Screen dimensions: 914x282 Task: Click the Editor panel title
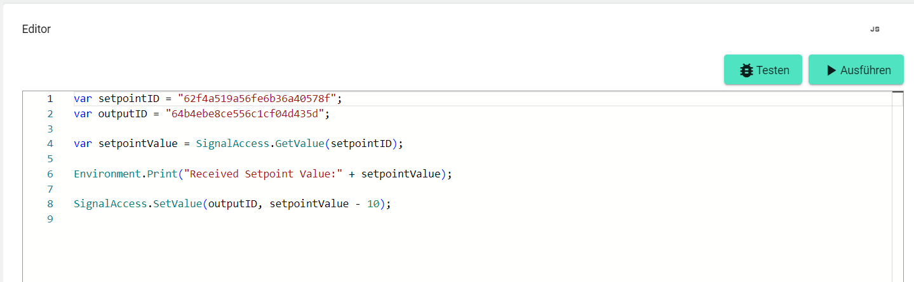coord(36,29)
